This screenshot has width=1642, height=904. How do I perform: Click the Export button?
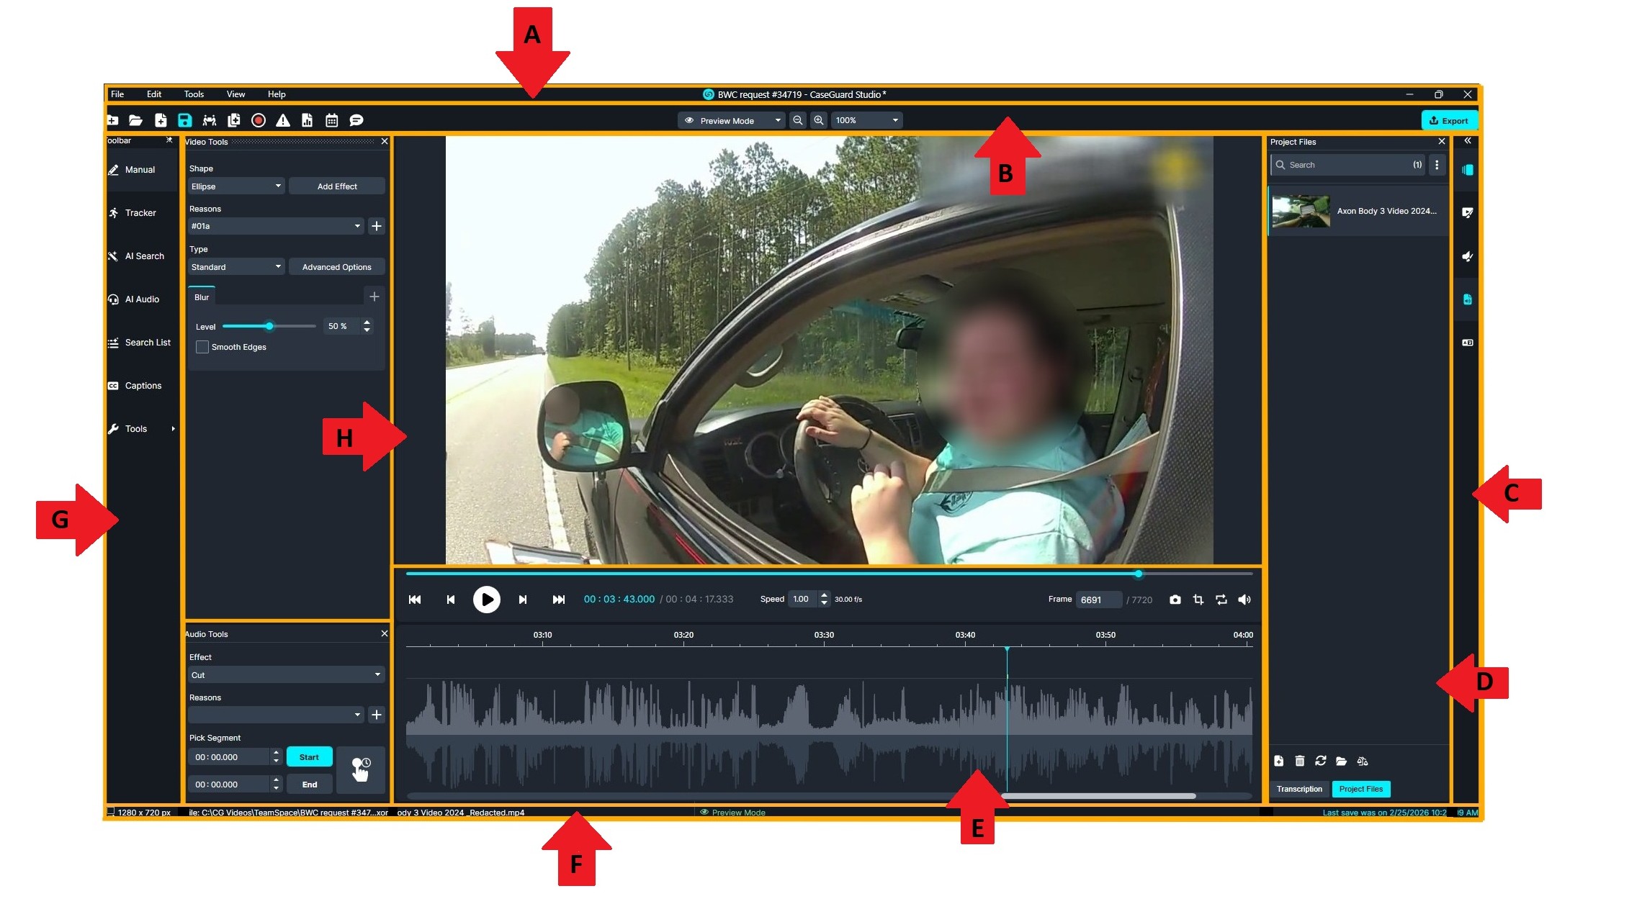click(1448, 120)
